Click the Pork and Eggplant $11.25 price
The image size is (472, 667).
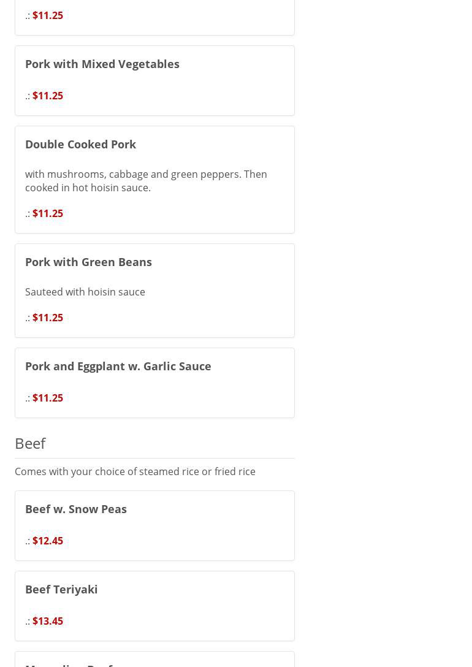click(x=47, y=398)
